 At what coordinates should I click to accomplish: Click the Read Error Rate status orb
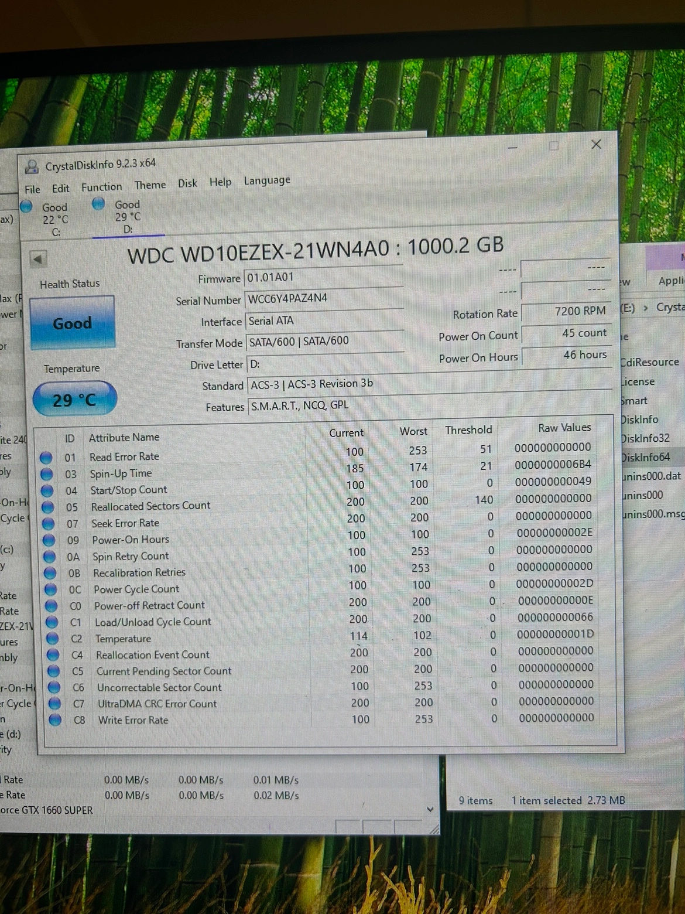click(46, 458)
